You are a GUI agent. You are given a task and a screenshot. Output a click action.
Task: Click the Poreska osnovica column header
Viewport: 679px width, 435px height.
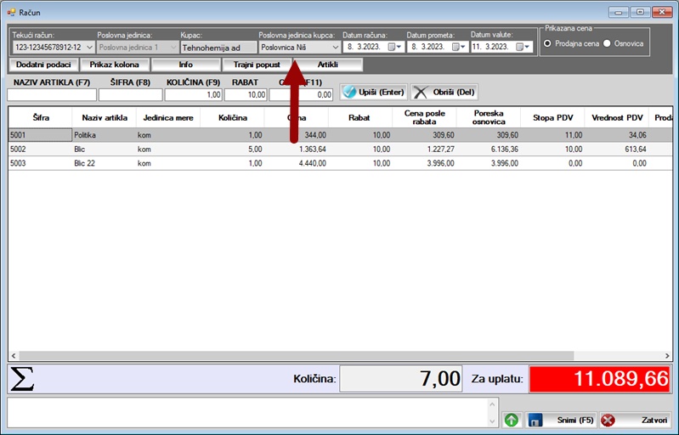click(x=489, y=118)
